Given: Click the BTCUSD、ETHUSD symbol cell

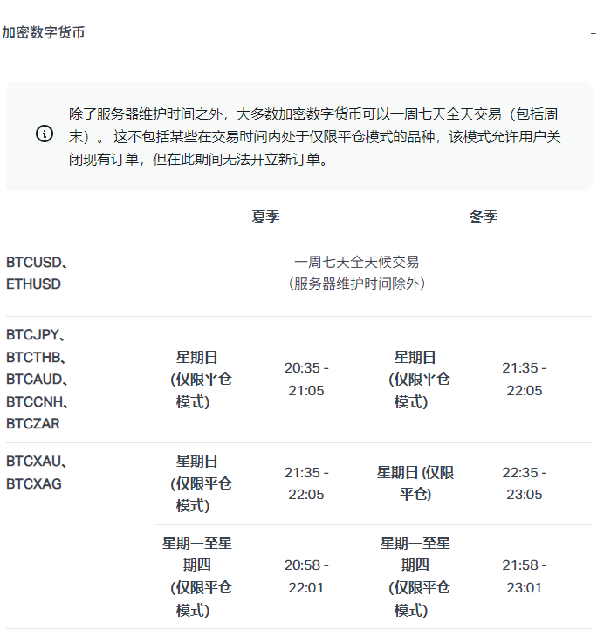Looking at the screenshot, I should point(37,272).
